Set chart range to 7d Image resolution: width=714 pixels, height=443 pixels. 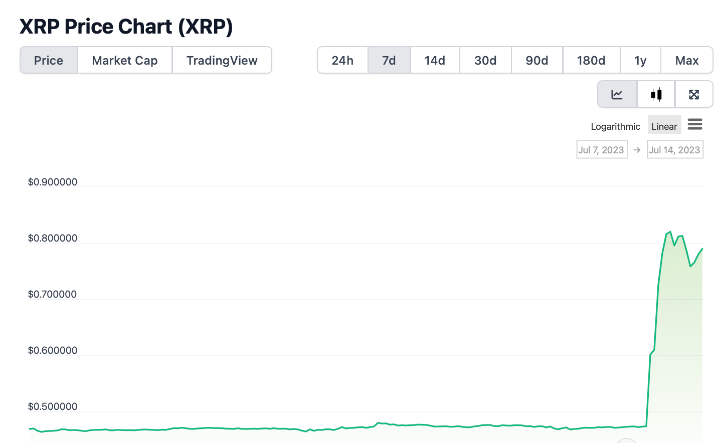[x=389, y=60]
